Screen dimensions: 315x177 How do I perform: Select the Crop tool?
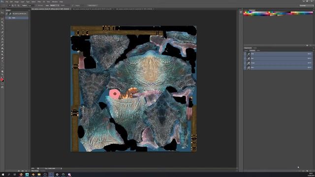[x=2, y=26]
